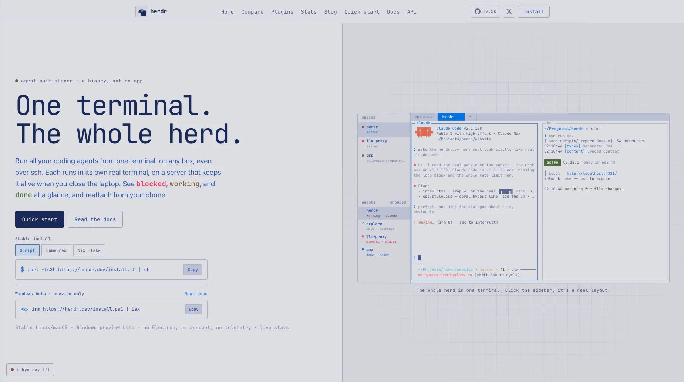Viewport: 684px width, 382px height.
Task: Click the herdr logo icon
Action: click(141, 12)
